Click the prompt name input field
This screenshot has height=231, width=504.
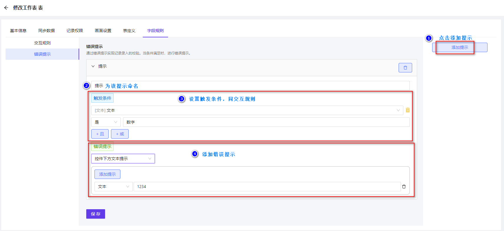coord(251,86)
